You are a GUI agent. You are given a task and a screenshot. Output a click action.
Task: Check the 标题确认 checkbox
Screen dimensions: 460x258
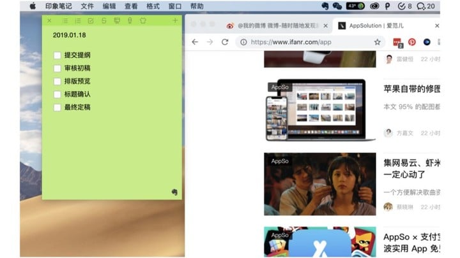(x=57, y=94)
